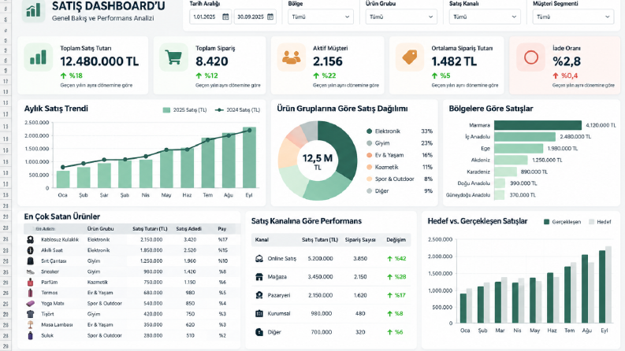The height and width of the screenshot is (351, 625).
Task: Select the Ev & Yaşam legend color dot
Action: pos(369,155)
